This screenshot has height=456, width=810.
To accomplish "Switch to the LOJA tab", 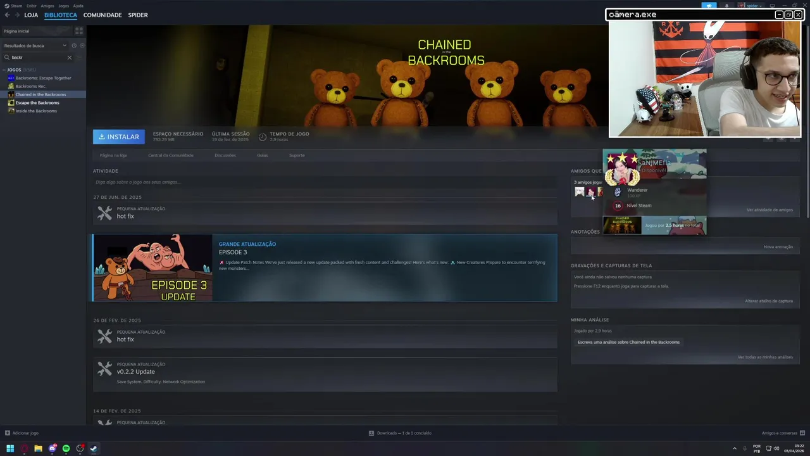I will tap(31, 15).
